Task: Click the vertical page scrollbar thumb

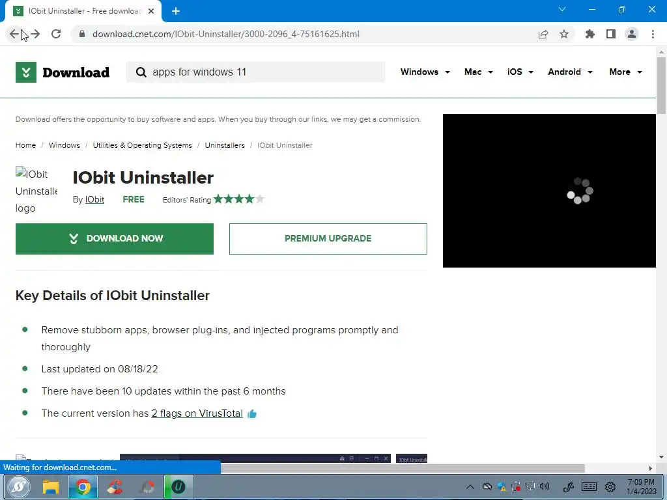Action: tap(661, 85)
